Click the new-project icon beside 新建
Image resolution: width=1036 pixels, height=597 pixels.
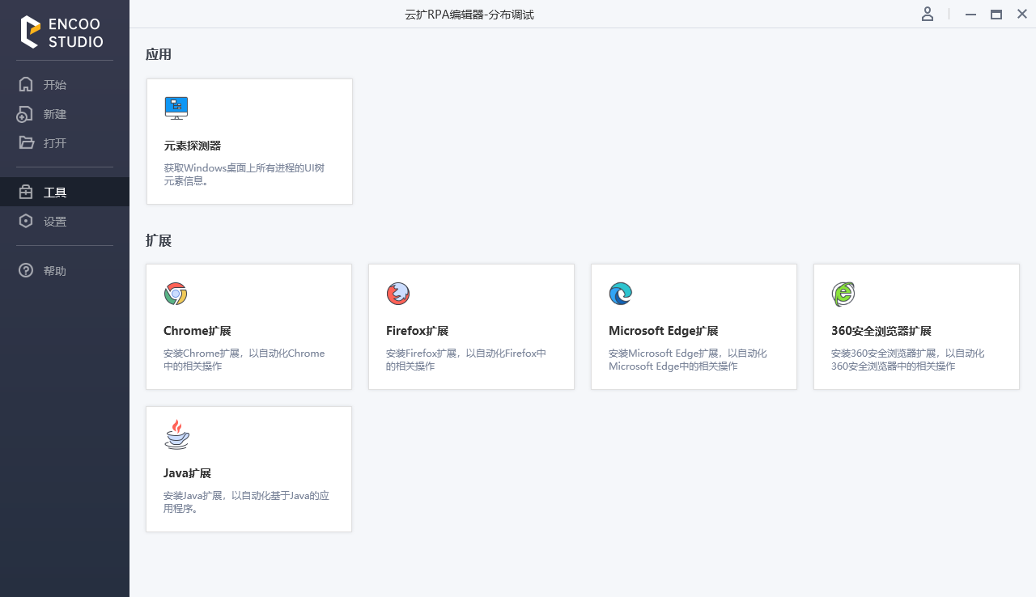point(25,114)
